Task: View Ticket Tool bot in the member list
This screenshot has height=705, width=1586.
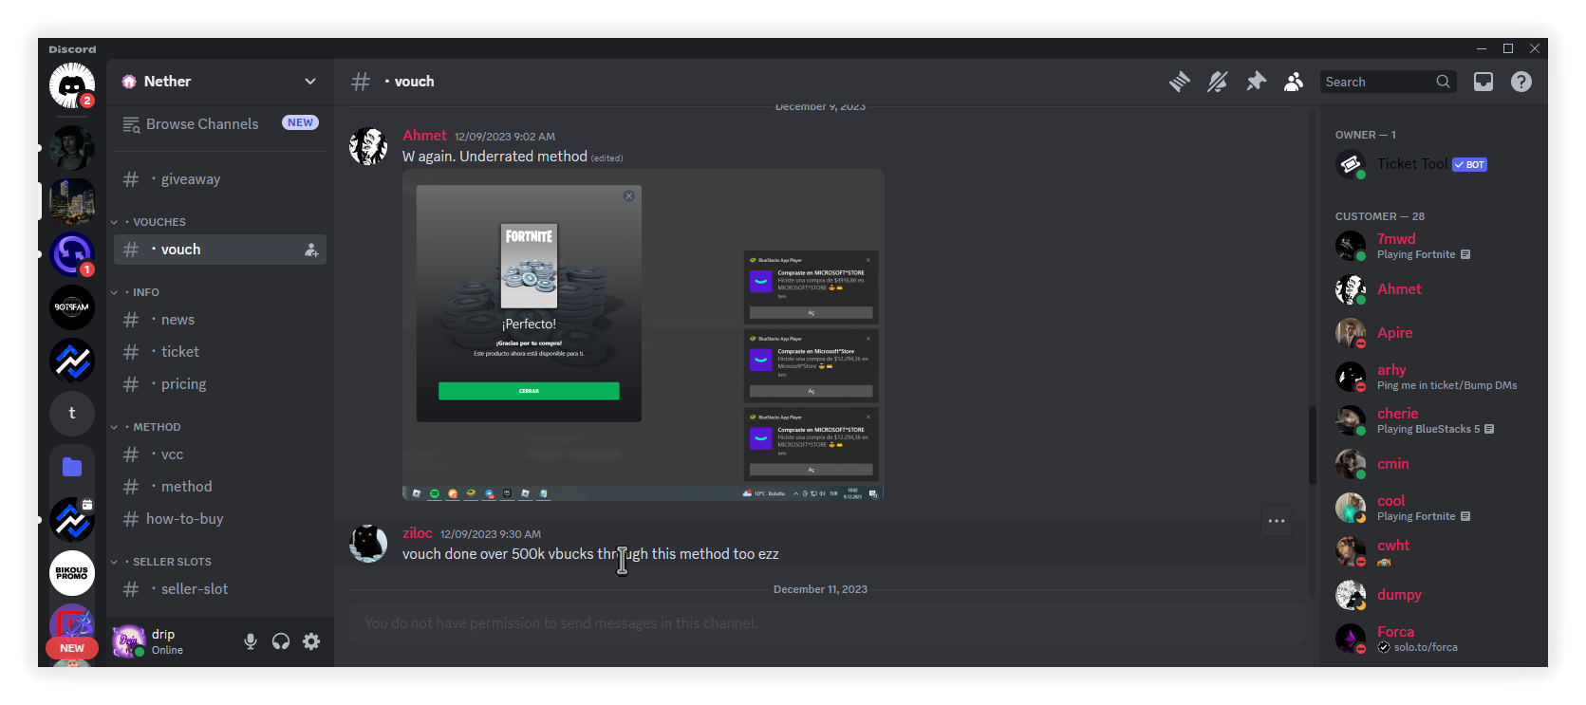Action: click(x=1434, y=164)
